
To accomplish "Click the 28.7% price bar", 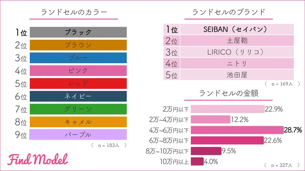I will tap(237, 130).
